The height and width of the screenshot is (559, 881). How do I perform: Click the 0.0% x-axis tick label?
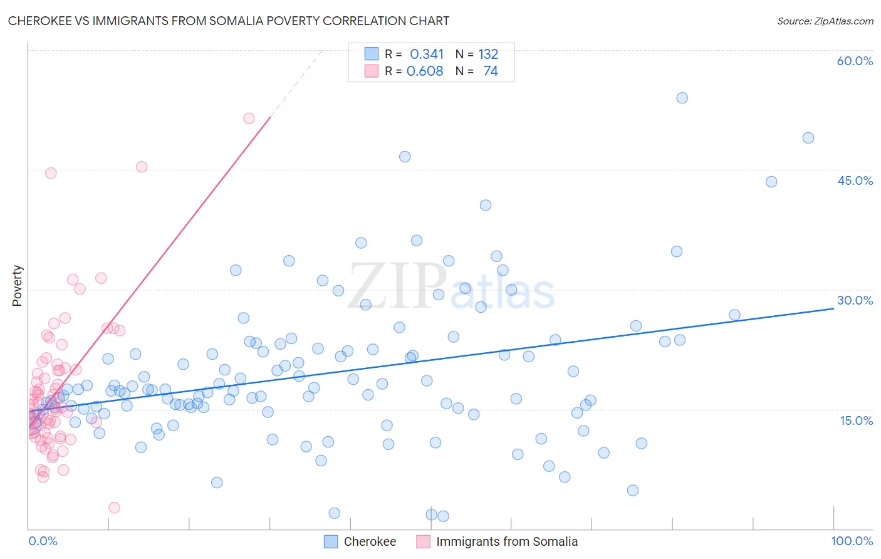[x=43, y=541]
